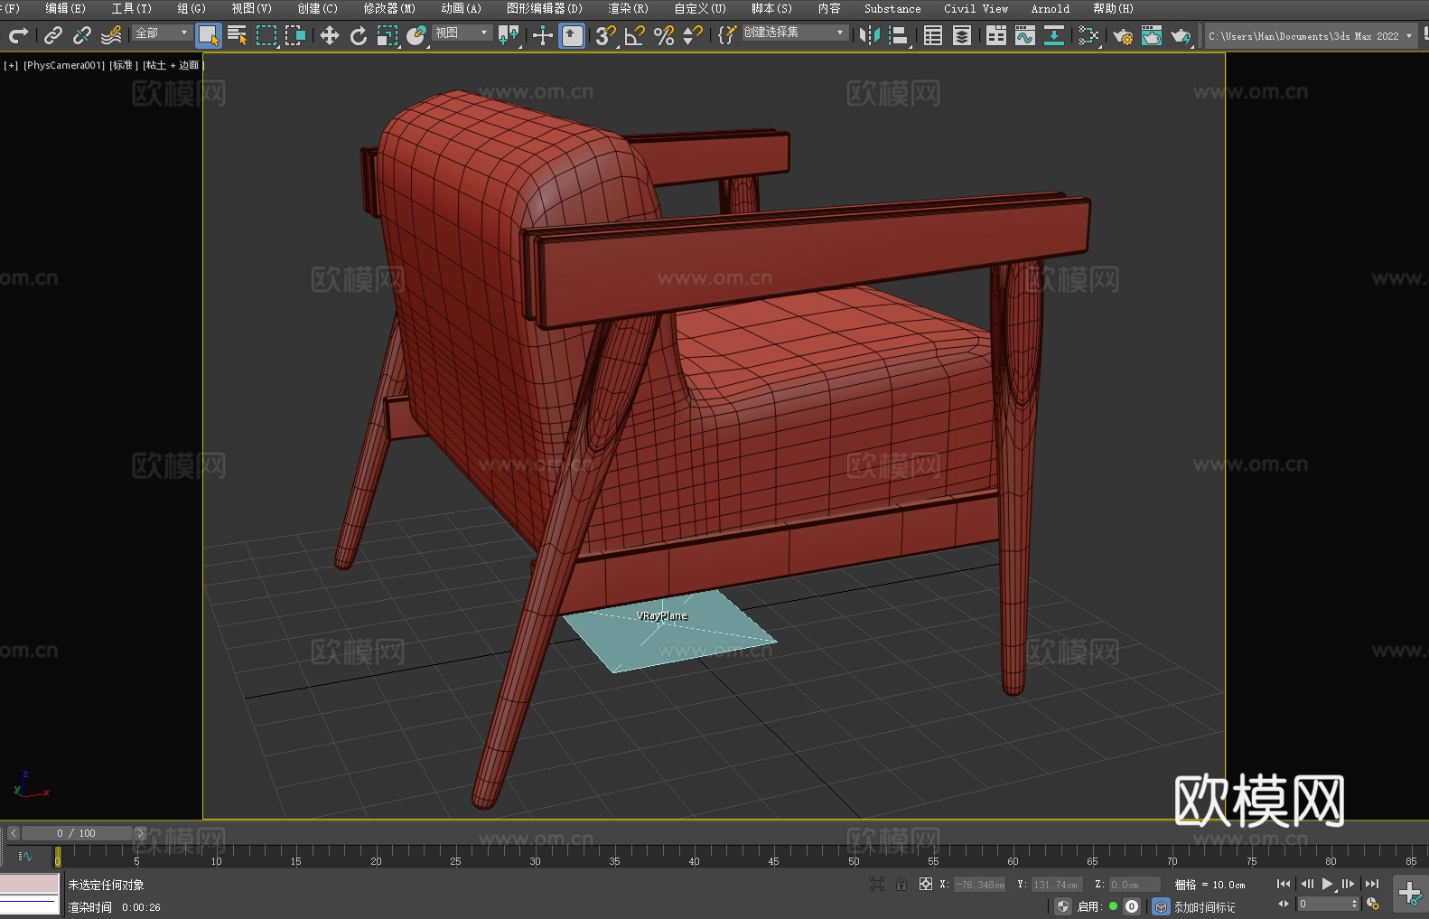This screenshot has width=1429, height=919.
Task: Step time slider back with left arrow
Action: click(x=14, y=833)
